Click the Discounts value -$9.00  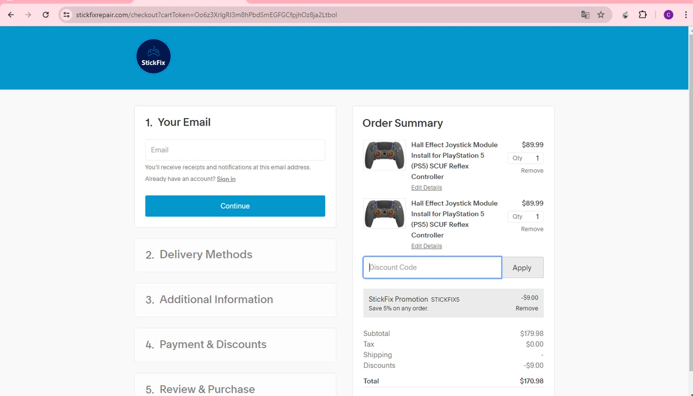click(x=534, y=366)
